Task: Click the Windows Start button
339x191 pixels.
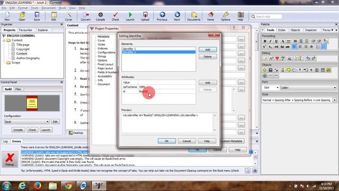Action: (6, 186)
